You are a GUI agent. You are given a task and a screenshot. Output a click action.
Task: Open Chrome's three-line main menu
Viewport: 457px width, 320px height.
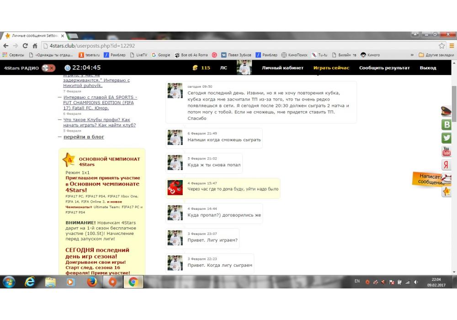451,46
